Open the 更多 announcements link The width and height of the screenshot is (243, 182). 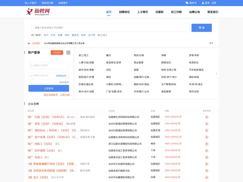pyautogui.click(x=212, y=43)
